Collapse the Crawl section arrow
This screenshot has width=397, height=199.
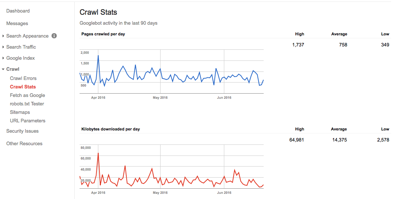point(3,69)
